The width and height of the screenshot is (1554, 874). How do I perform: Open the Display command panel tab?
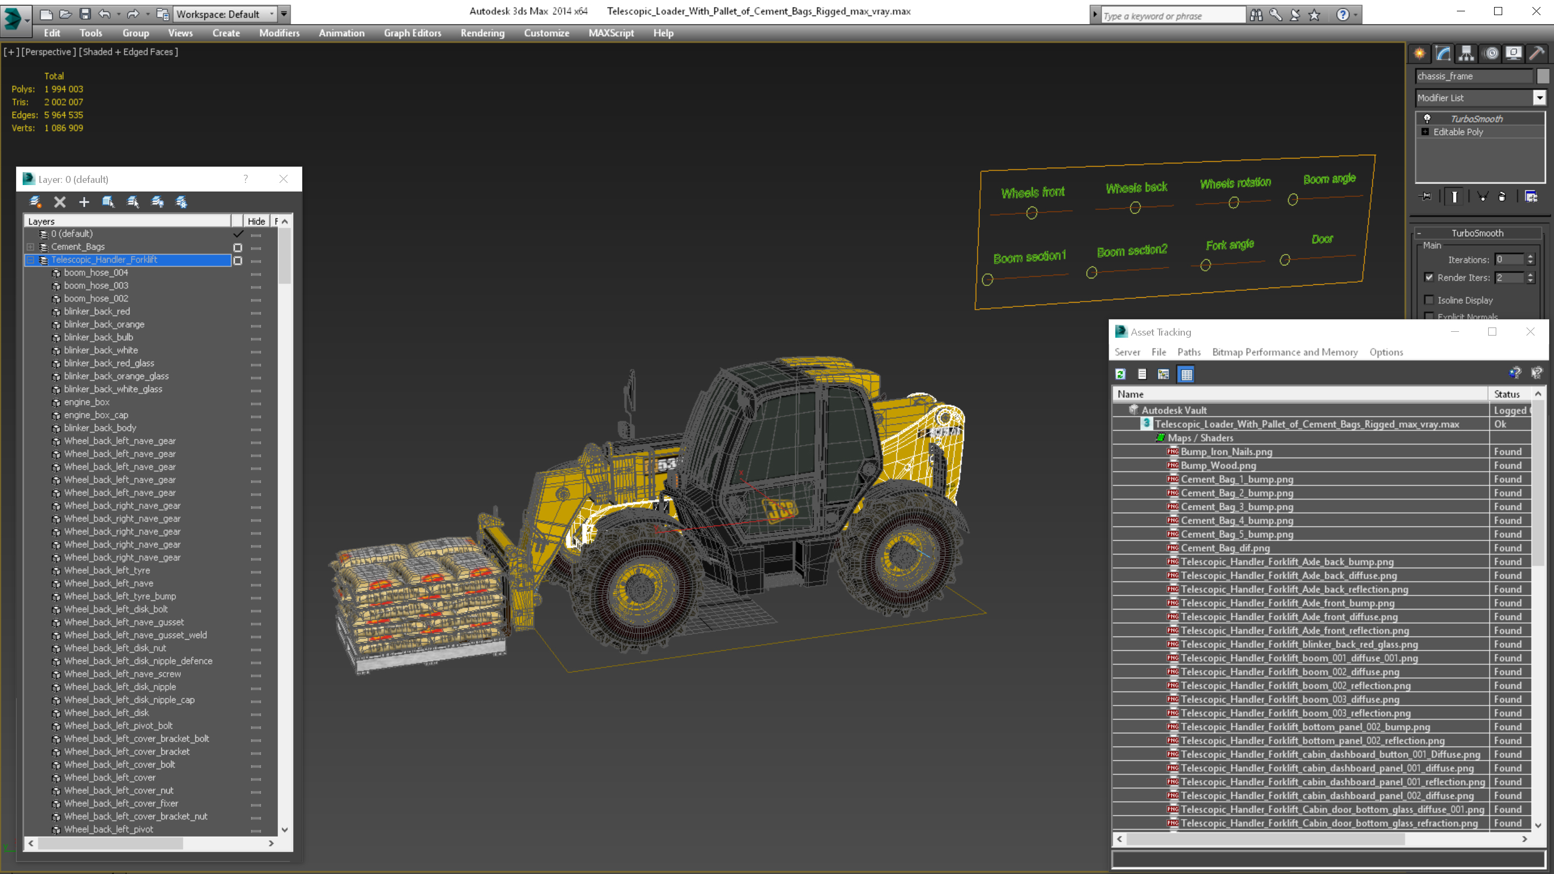[1514, 54]
